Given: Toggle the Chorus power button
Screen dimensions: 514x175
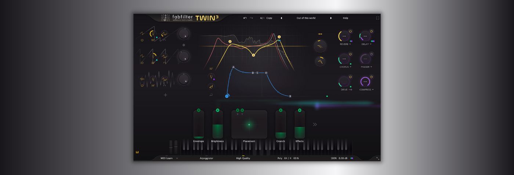Looking at the screenshot, I should click(x=350, y=54).
